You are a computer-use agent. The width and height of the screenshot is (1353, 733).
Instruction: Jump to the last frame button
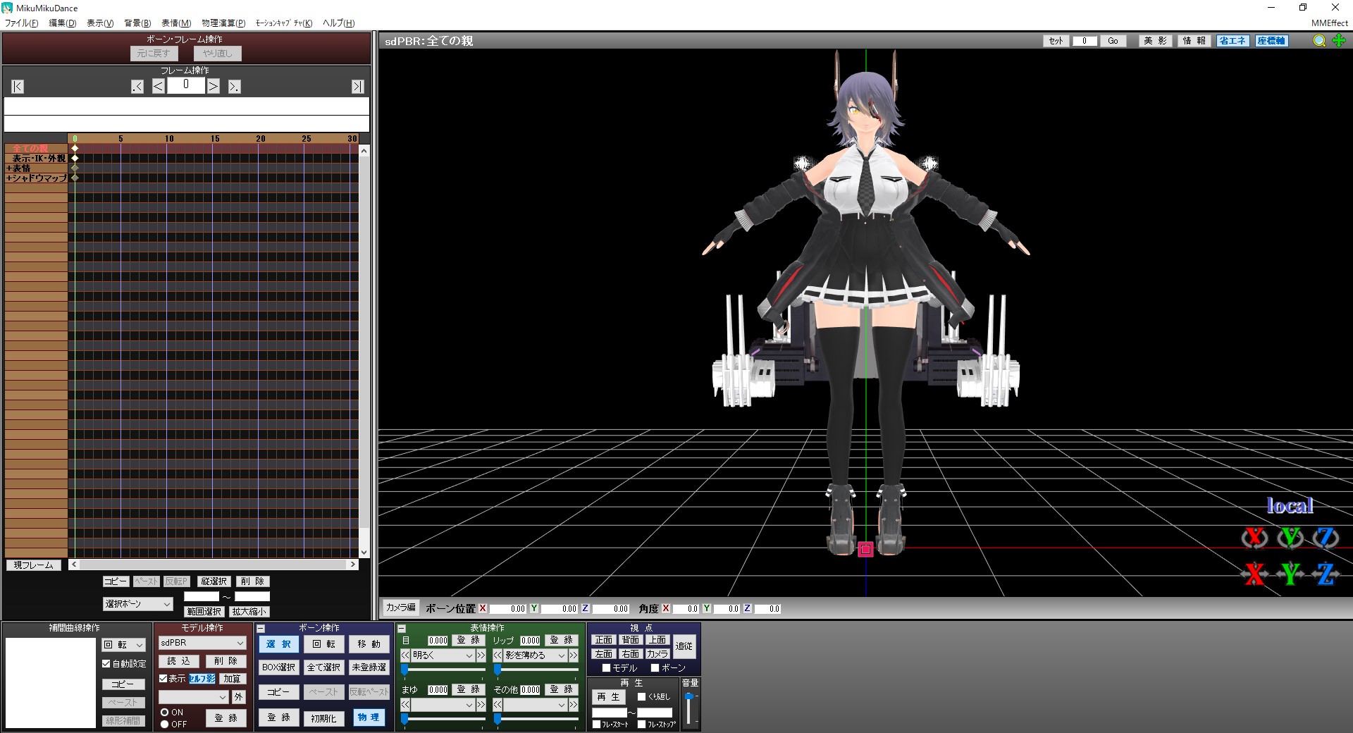coord(358,87)
